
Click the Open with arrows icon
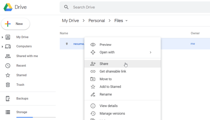pos(93,52)
